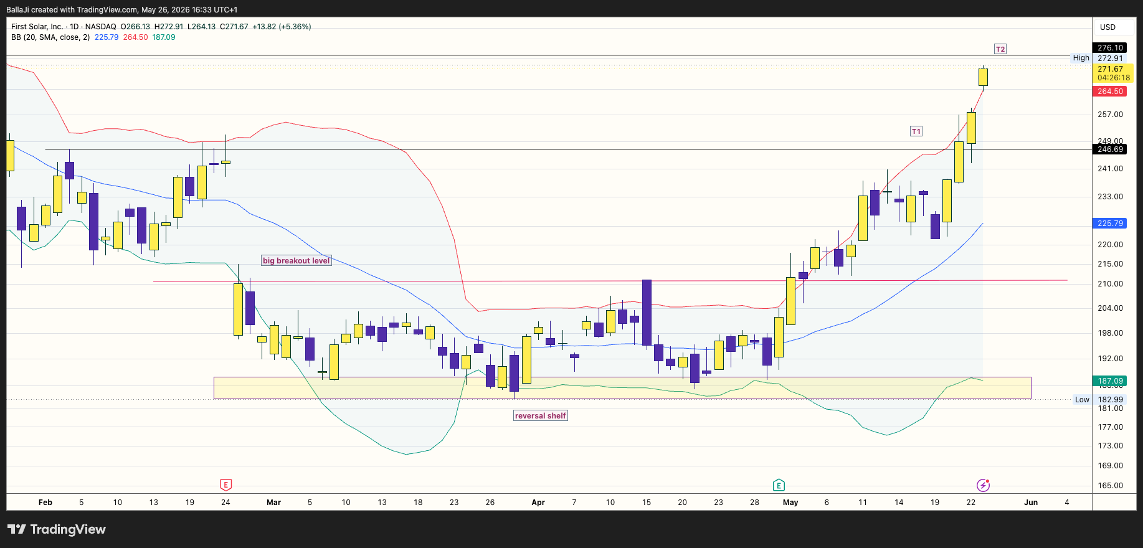Click the BB (20, SMA, close, 2) legend
Image resolution: width=1143 pixels, height=548 pixels.
pyautogui.click(x=50, y=37)
